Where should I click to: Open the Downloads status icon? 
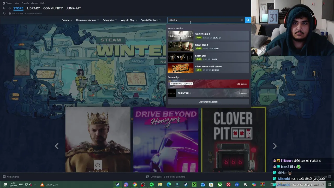[x=148, y=177]
